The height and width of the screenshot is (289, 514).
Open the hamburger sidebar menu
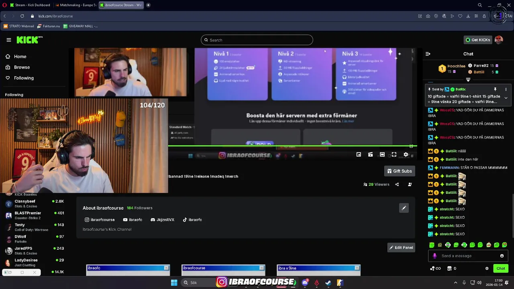click(8, 40)
